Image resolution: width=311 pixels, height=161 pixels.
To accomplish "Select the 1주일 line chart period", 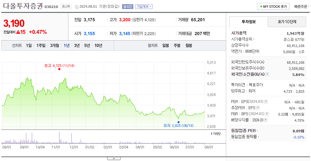I will click(41, 45).
